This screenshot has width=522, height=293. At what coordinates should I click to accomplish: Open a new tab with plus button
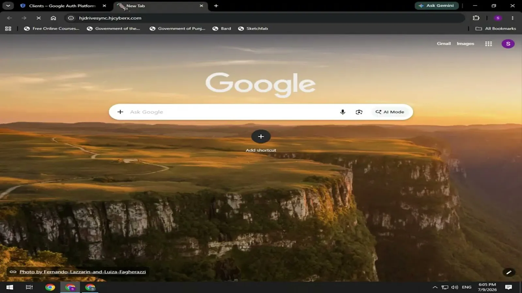216,6
